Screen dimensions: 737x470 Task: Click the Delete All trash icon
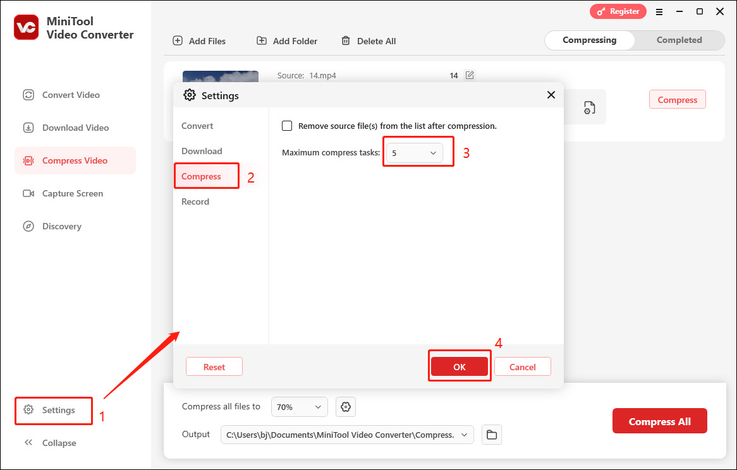346,41
